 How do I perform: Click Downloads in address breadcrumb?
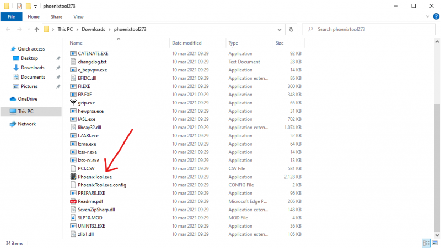[93, 29]
